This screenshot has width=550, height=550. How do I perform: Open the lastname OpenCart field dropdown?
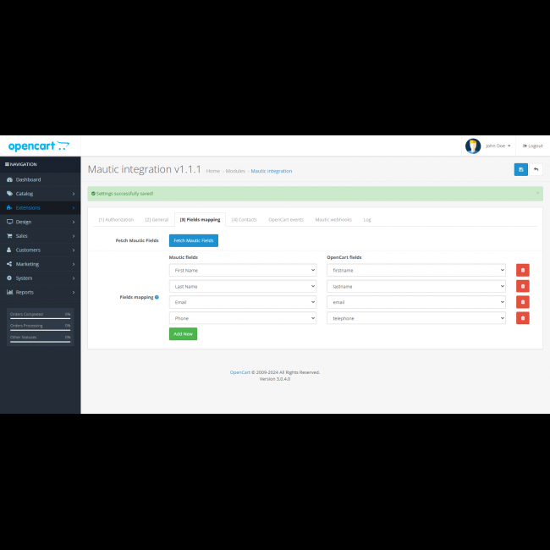tap(415, 286)
